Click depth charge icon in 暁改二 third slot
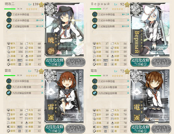Viewport: 174px width, 134px height. (9, 26)
